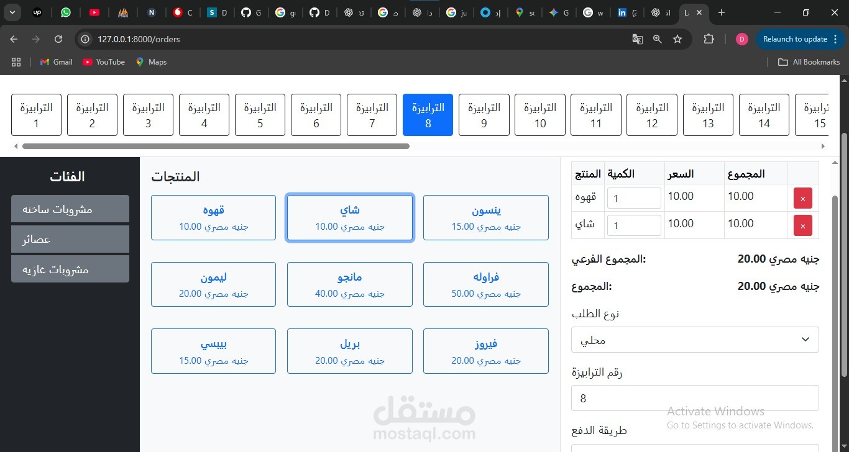Select table الترابيزة 5
The height and width of the screenshot is (452, 849).
coord(260,115)
